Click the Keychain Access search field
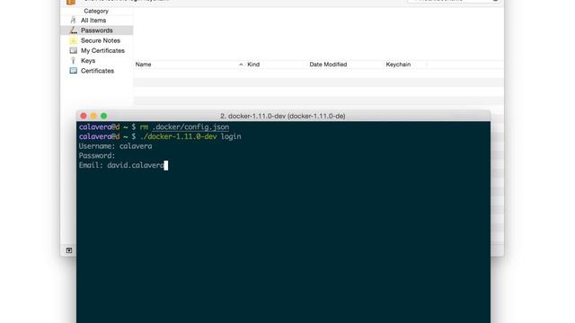The width and height of the screenshot is (575, 323). click(454, 1)
